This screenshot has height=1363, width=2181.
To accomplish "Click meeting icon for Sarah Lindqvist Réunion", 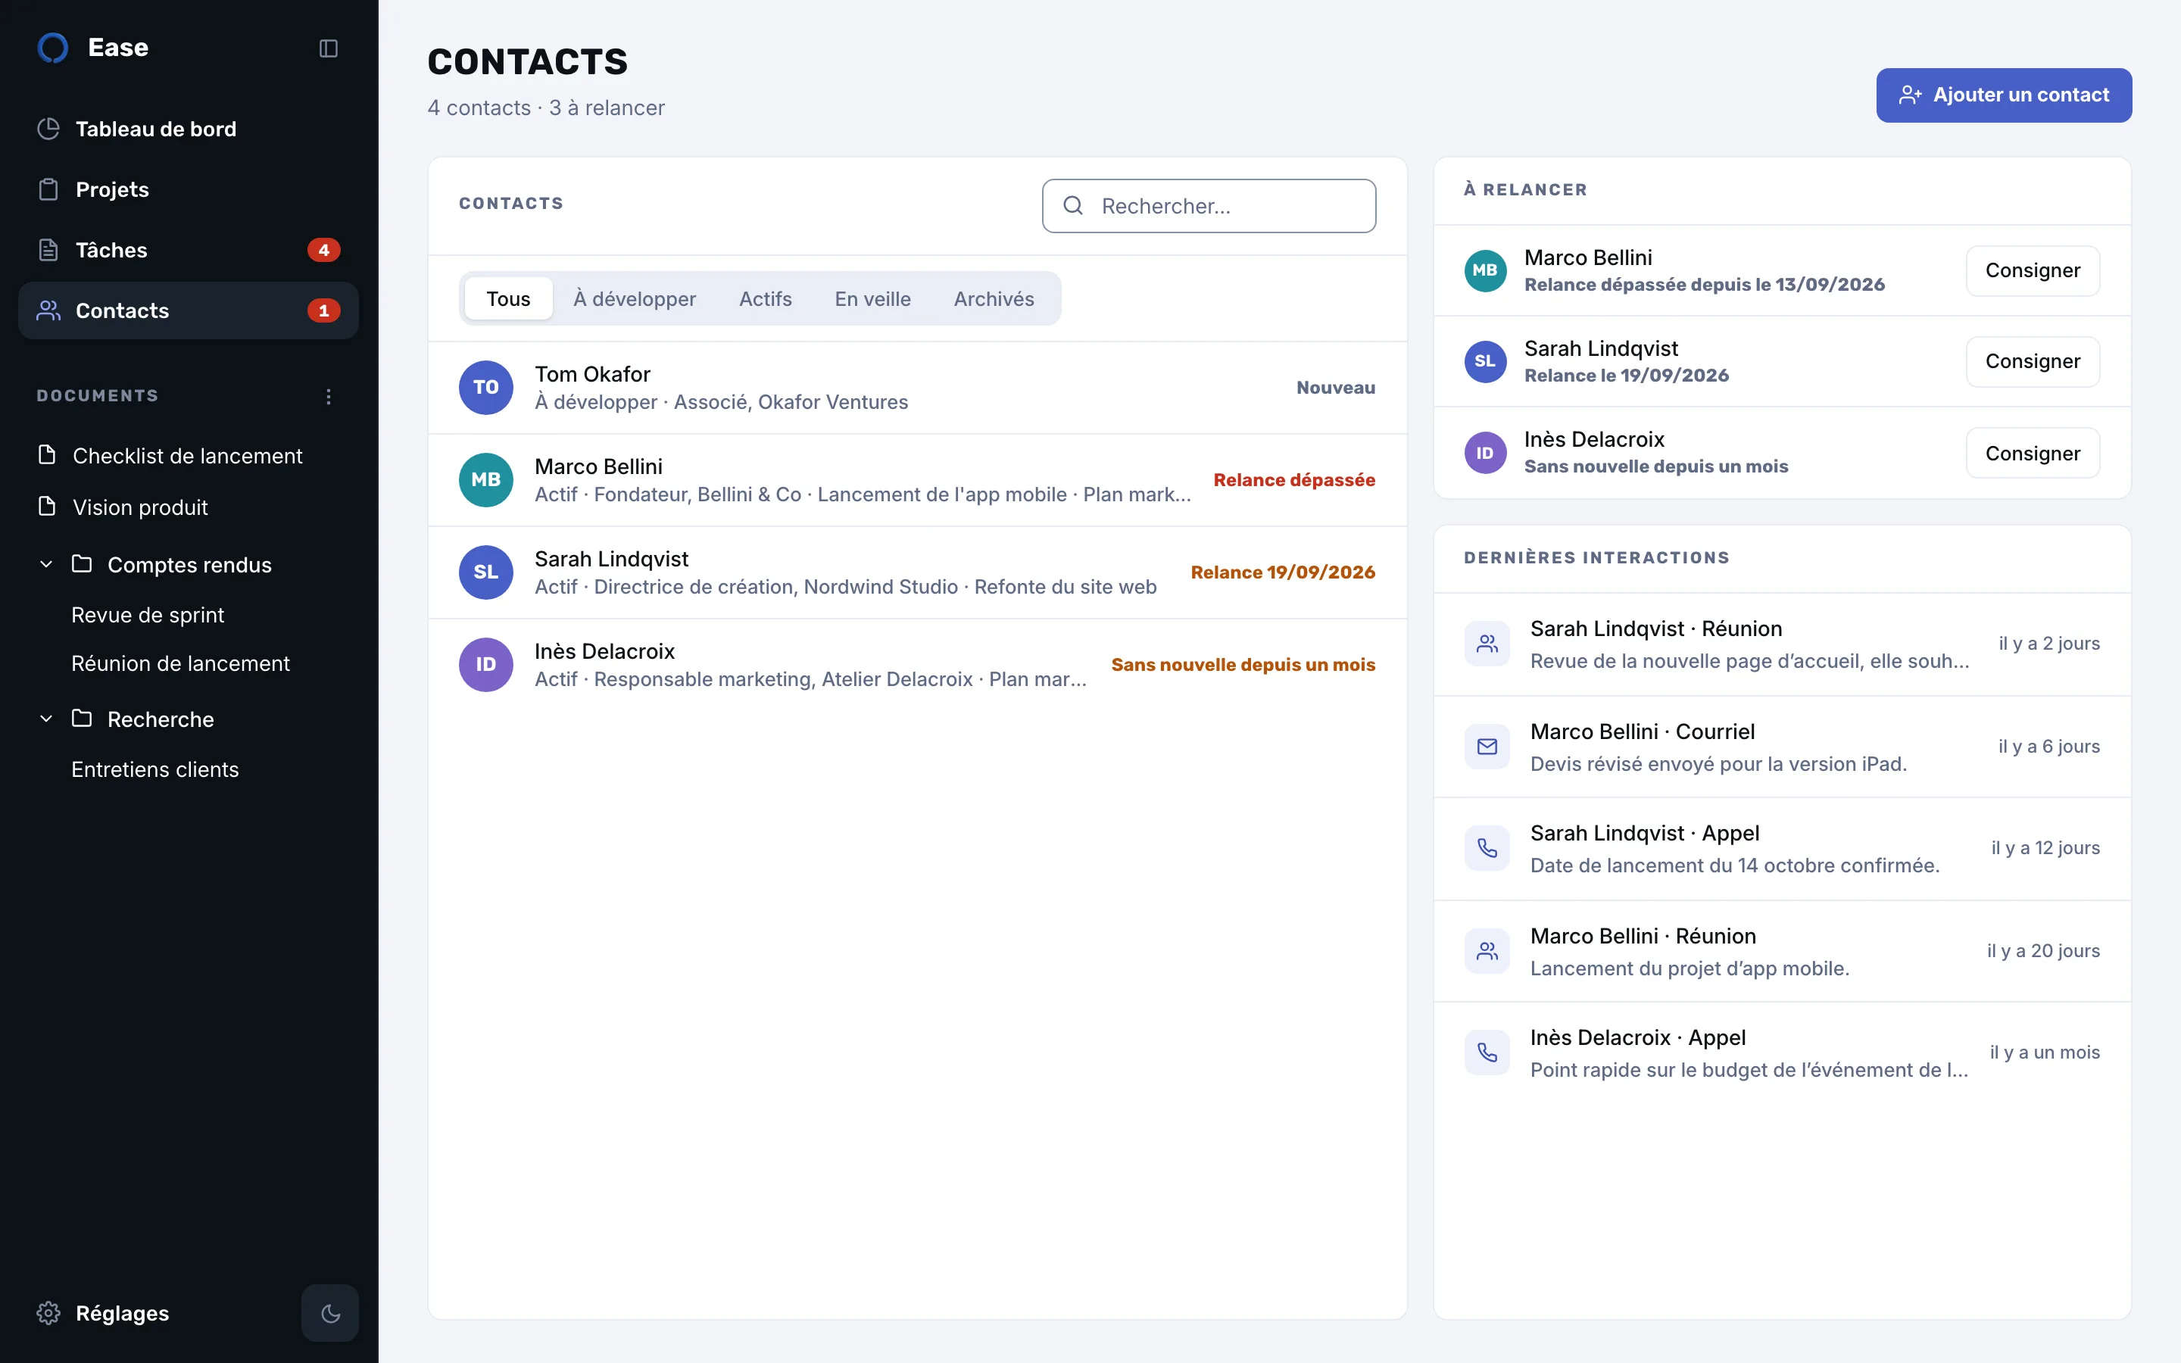I will (1487, 644).
